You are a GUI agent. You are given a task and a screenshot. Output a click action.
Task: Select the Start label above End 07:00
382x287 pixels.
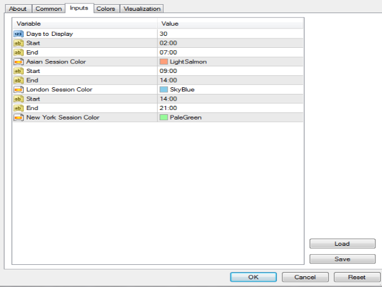pos(33,43)
